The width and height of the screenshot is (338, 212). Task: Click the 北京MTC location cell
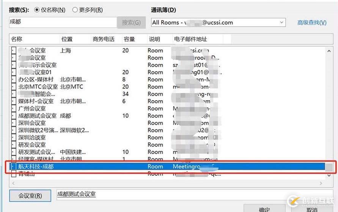click(71, 87)
